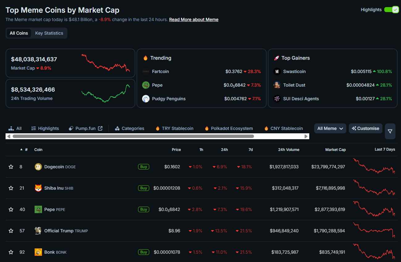Open Read More about Meme link
Image resolution: width=401 pixels, height=262 pixels.
click(x=194, y=19)
